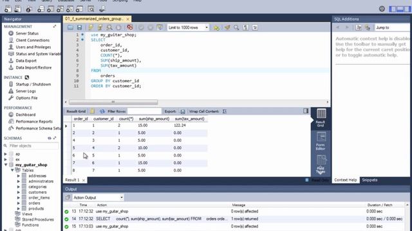Collapse the Tables node
The width and height of the screenshot is (412, 231).
12,170
